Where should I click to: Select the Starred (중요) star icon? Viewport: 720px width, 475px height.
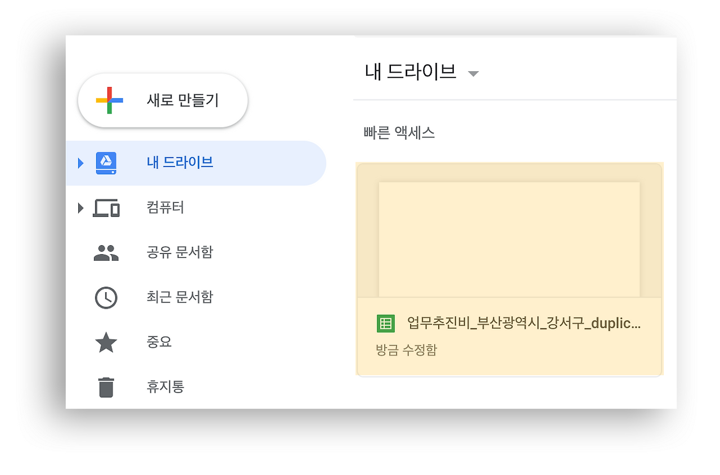pos(106,342)
